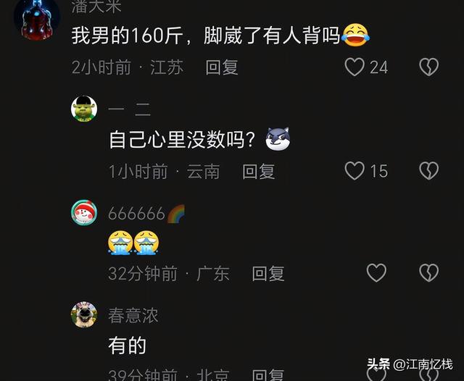
Task: Open the Ultraman avatar profile
Action: (37, 18)
